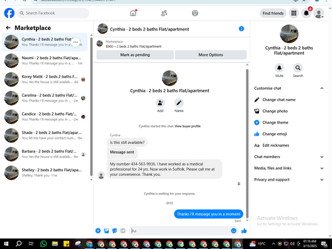Click the conversation info icon
The image size is (332, 249).
point(241,29)
